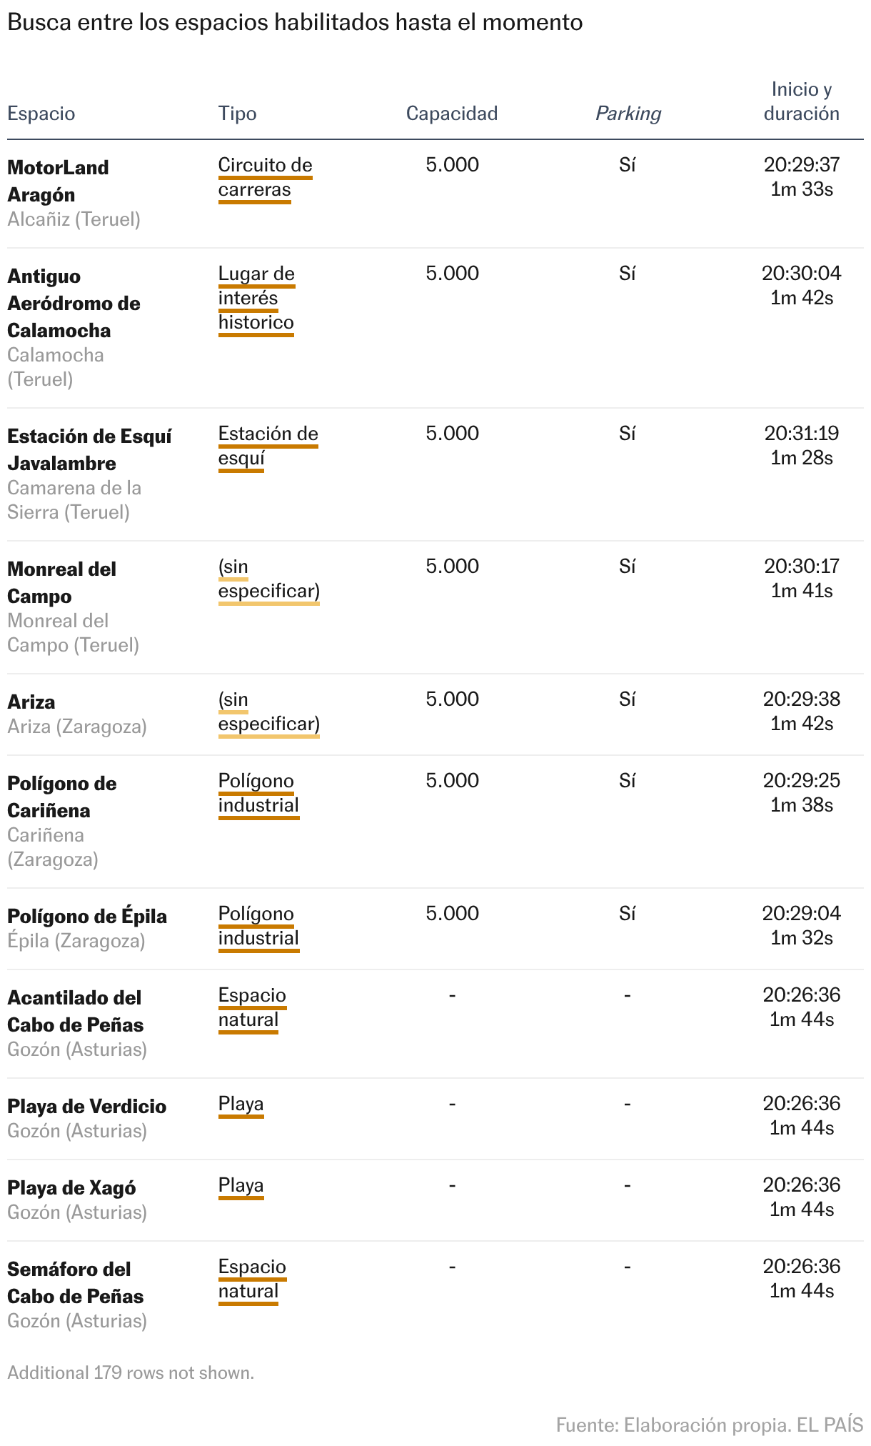Select the Estación de Esquí Javalambre name
The width and height of the screenshot is (871, 1446).
coord(89,449)
